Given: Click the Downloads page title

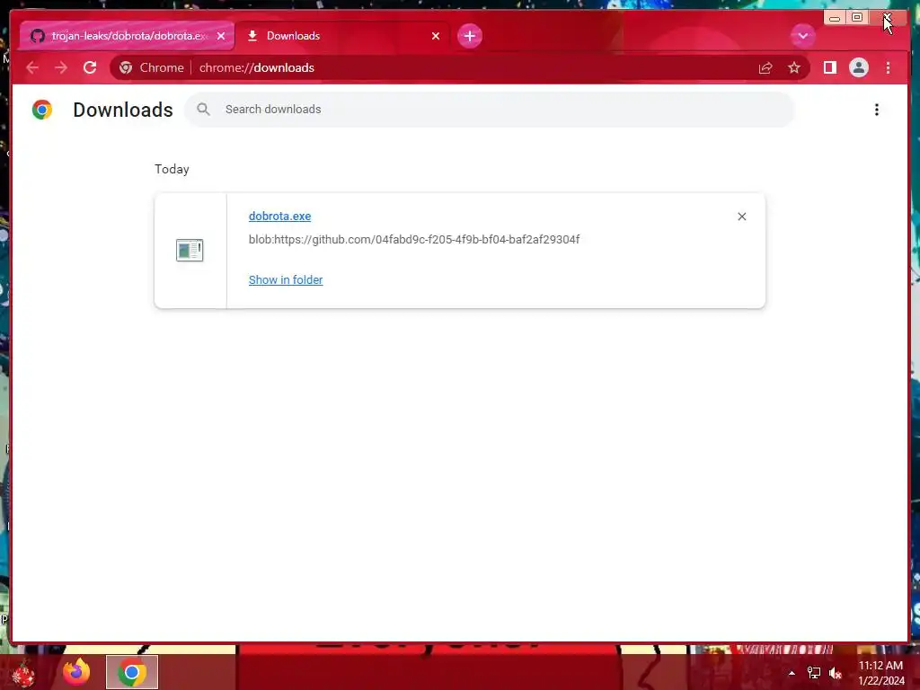Looking at the screenshot, I should pyautogui.click(x=123, y=110).
